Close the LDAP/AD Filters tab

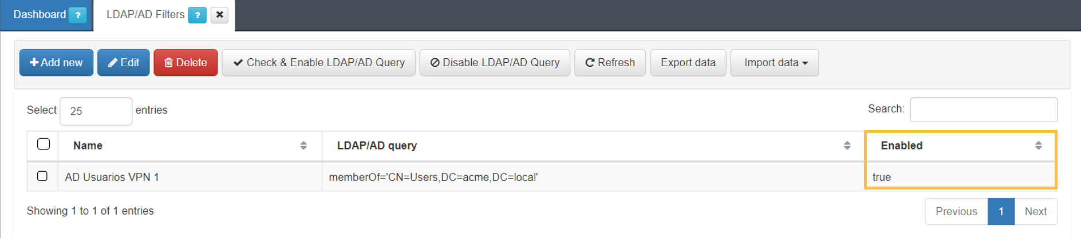(219, 15)
